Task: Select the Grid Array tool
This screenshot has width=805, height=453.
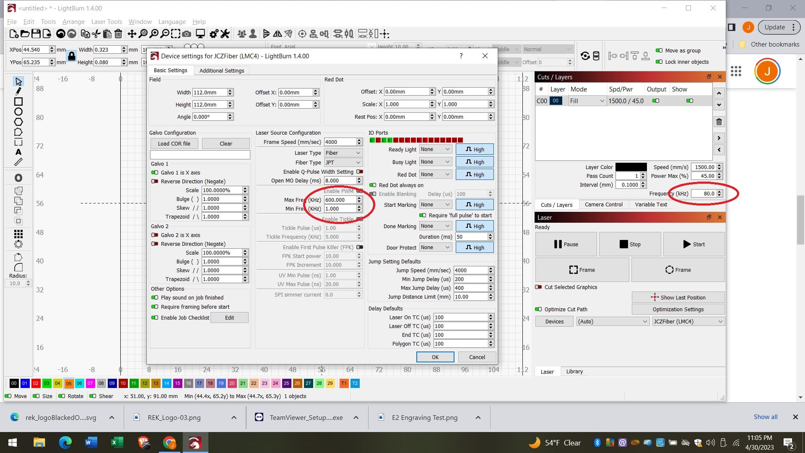Action: pyautogui.click(x=18, y=234)
